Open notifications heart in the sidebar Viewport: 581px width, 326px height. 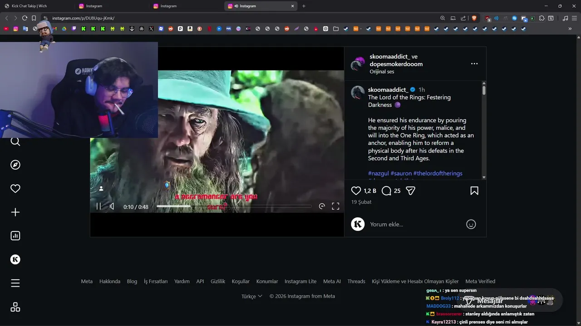tap(15, 189)
